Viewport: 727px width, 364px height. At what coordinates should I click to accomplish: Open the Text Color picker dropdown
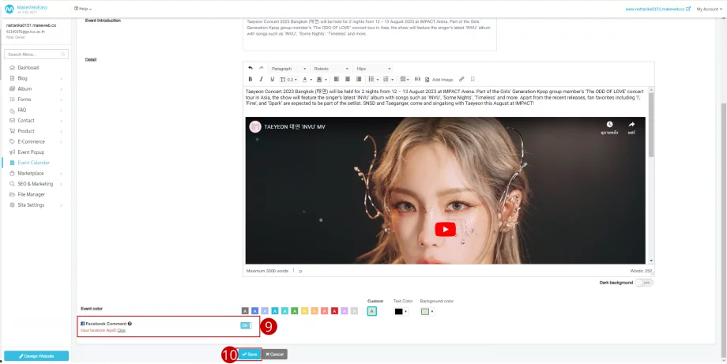(x=401, y=312)
